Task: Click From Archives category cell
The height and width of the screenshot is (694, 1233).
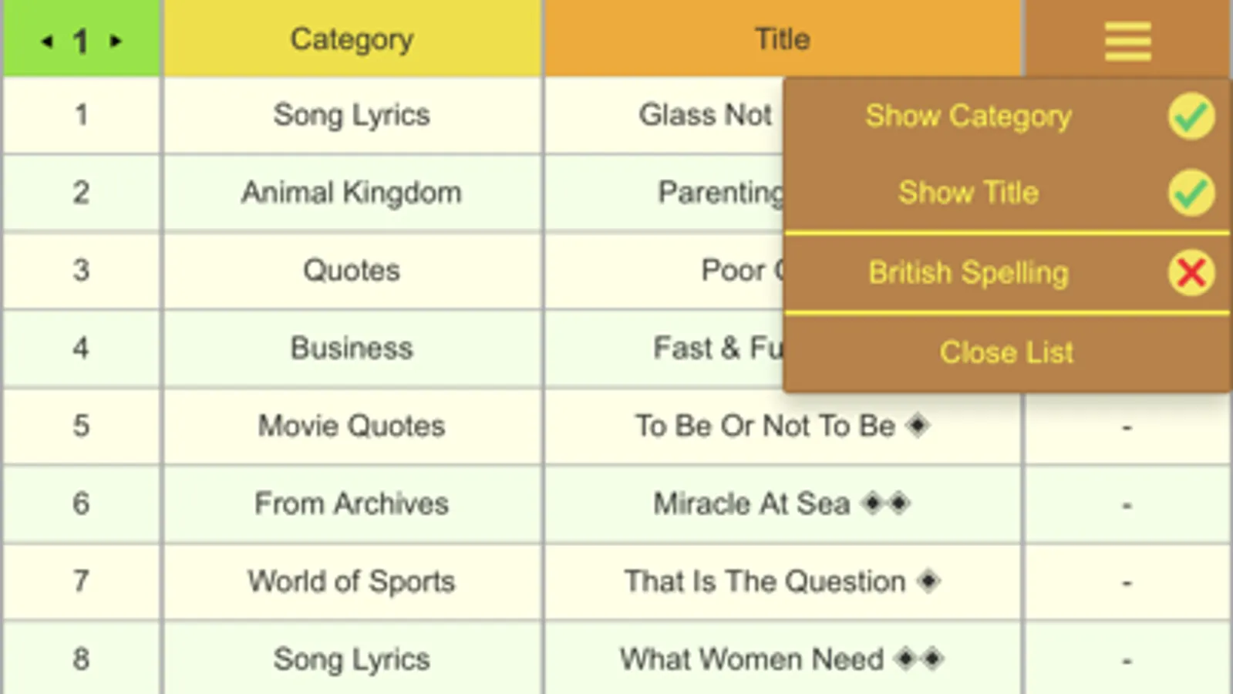Action: tap(352, 504)
